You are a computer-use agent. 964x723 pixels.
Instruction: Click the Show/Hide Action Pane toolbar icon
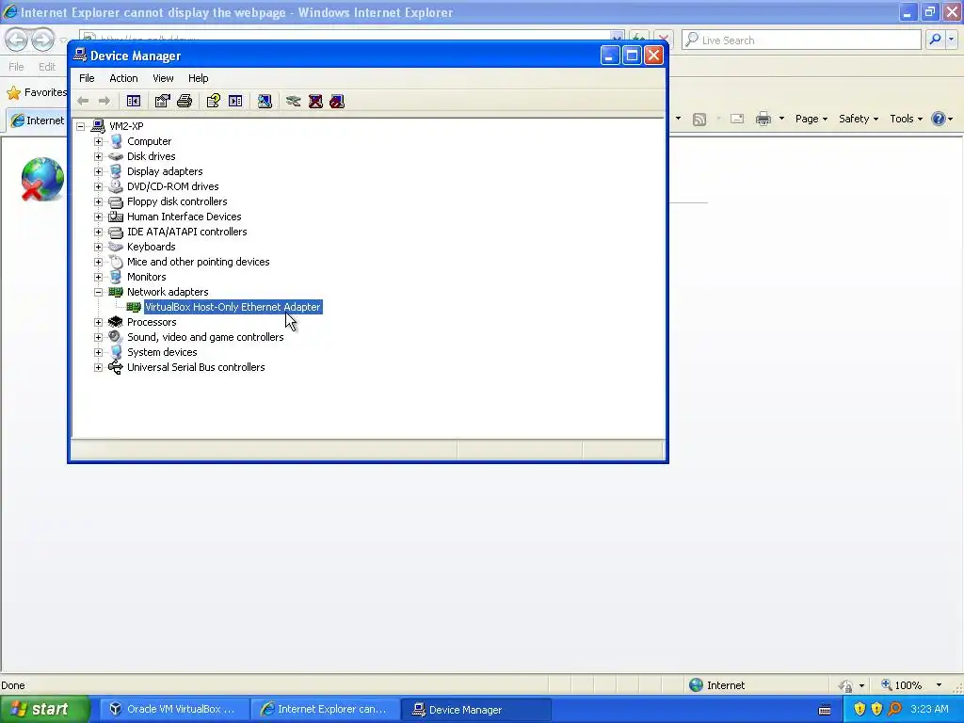pyautogui.click(x=235, y=101)
